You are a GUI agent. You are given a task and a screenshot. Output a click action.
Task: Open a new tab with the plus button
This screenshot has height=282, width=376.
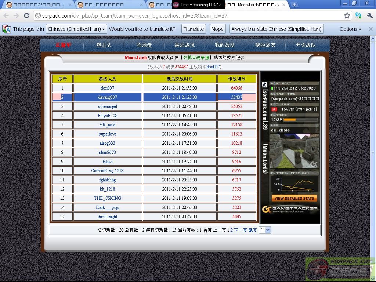294,5
